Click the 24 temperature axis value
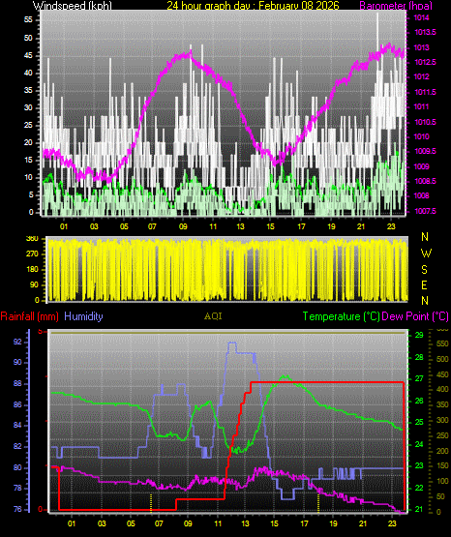The width and height of the screenshot is (451, 537). pyautogui.click(x=419, y=444)
